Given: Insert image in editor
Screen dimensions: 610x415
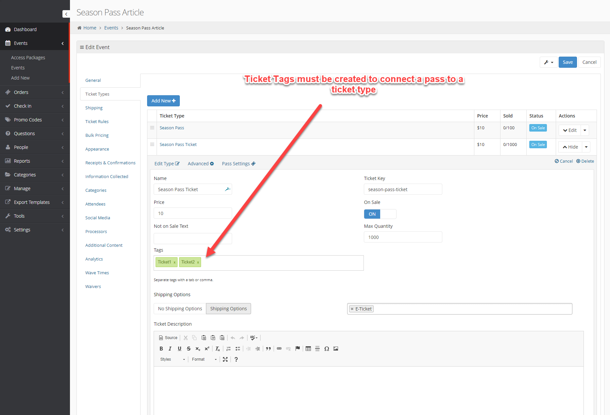Looking at the screenshot, I should pos(336,349).
